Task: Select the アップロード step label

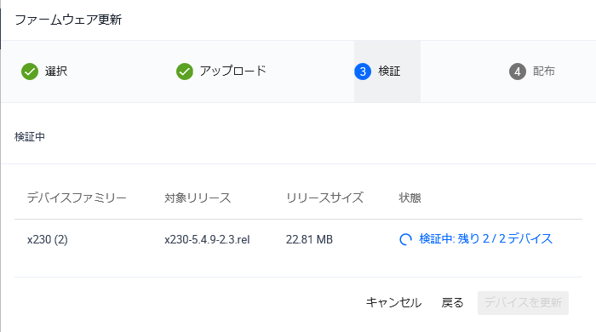Action: click(x=233, y=71)
